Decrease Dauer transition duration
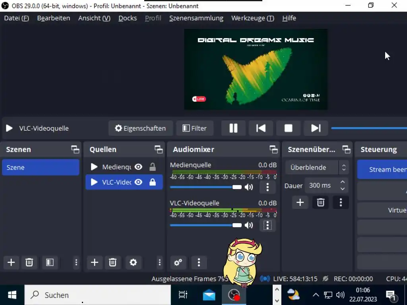This screenshot has width=407, height=305. click(x=343, y=189)
